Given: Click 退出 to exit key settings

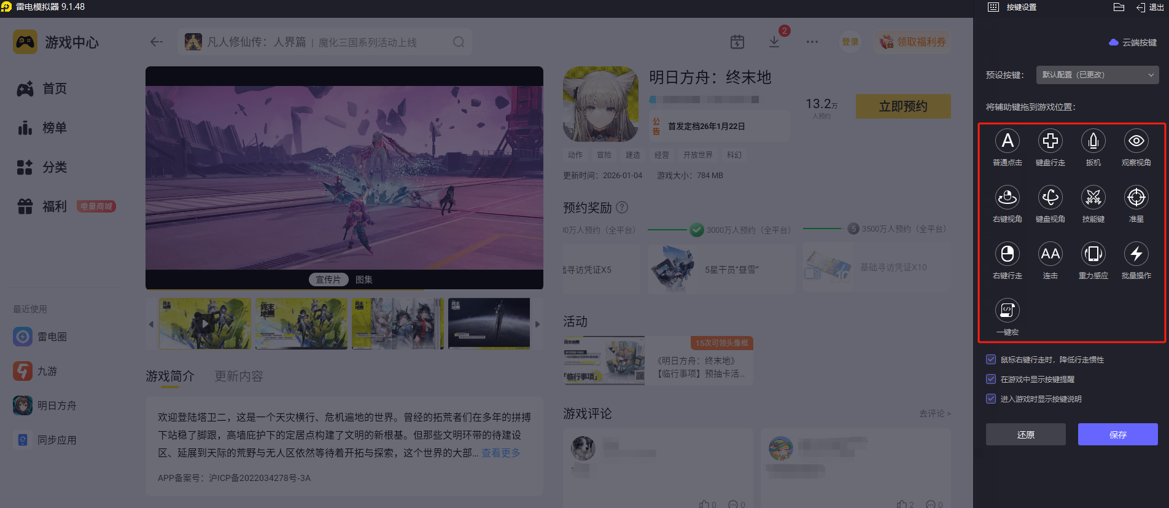Looking at the screenshot, I should [x=1149, y=7].
